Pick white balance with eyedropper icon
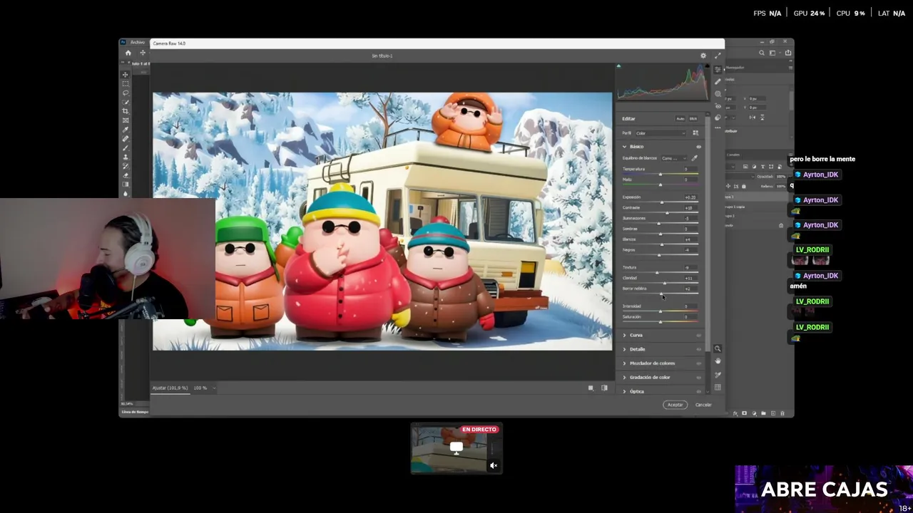Viewport: 913px width, 513px height. click(x=694, y=158)
